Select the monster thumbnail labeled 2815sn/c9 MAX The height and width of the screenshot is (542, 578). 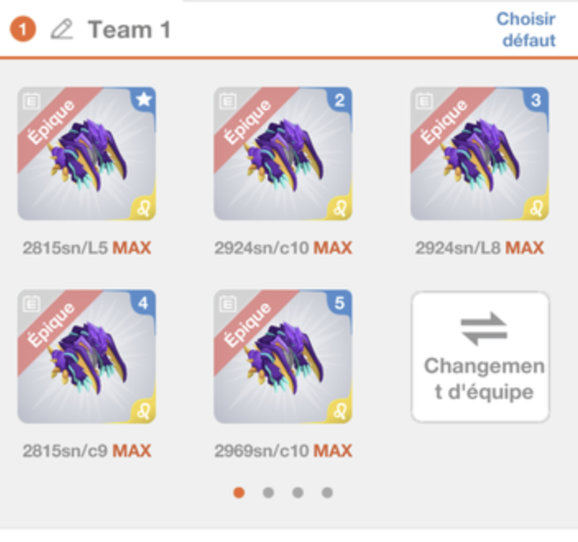(87, 356)
